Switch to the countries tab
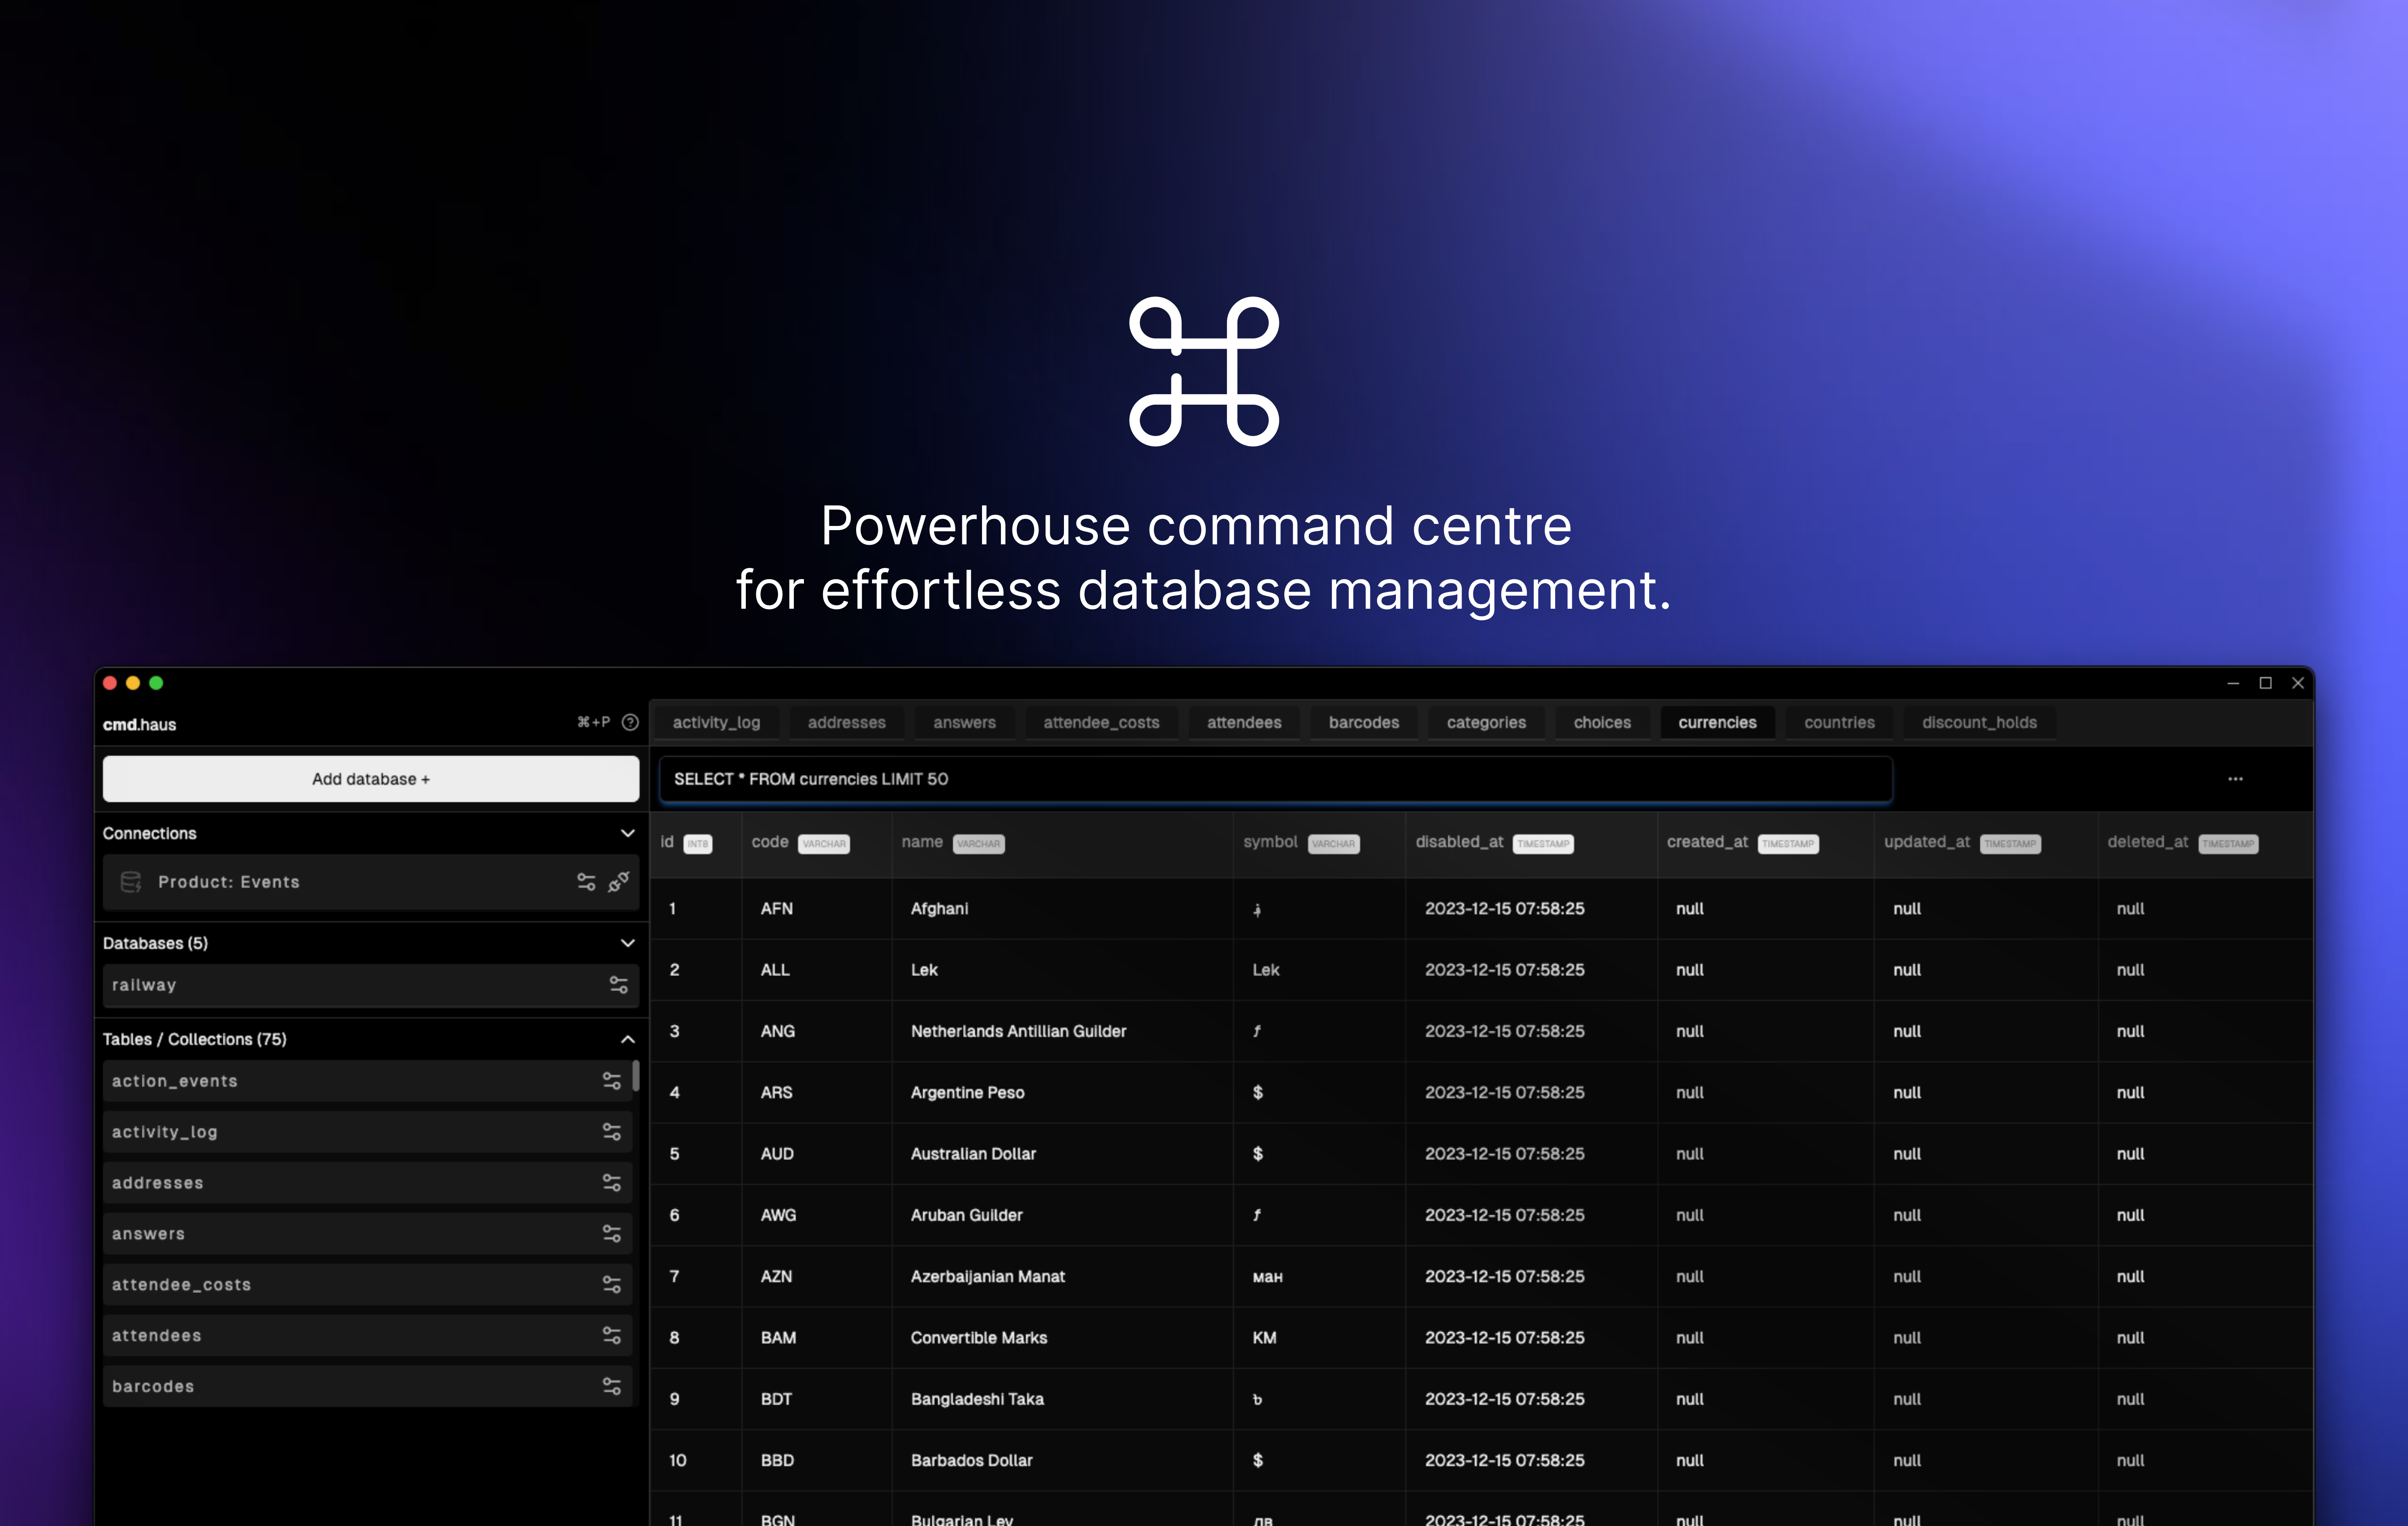This screenshot has height=1526, width=2408. (1839, 722)
